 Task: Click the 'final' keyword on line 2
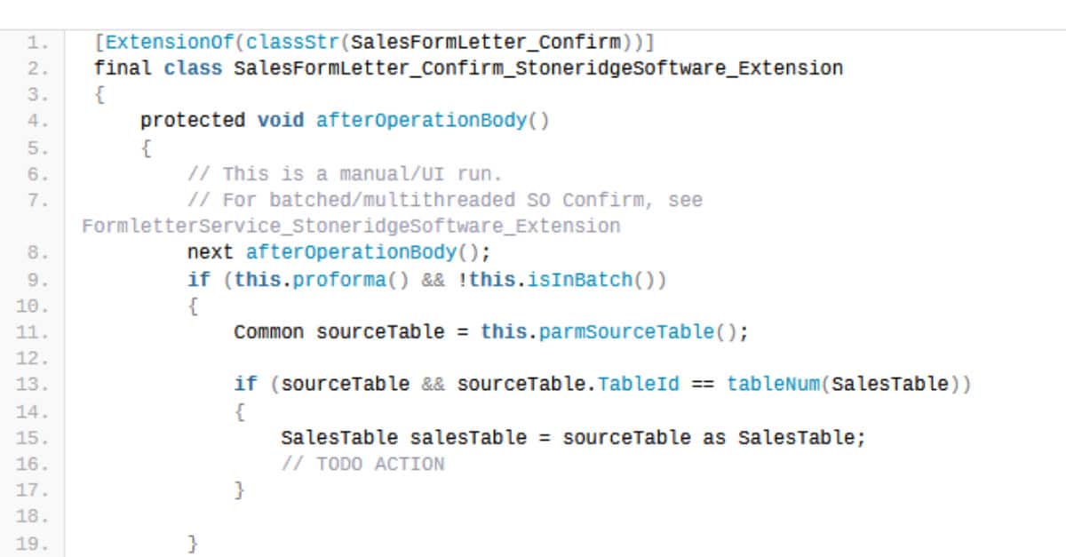(x=123, y=68)
